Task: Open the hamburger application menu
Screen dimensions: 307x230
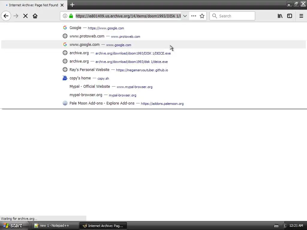Action: [x=301, y=16]
